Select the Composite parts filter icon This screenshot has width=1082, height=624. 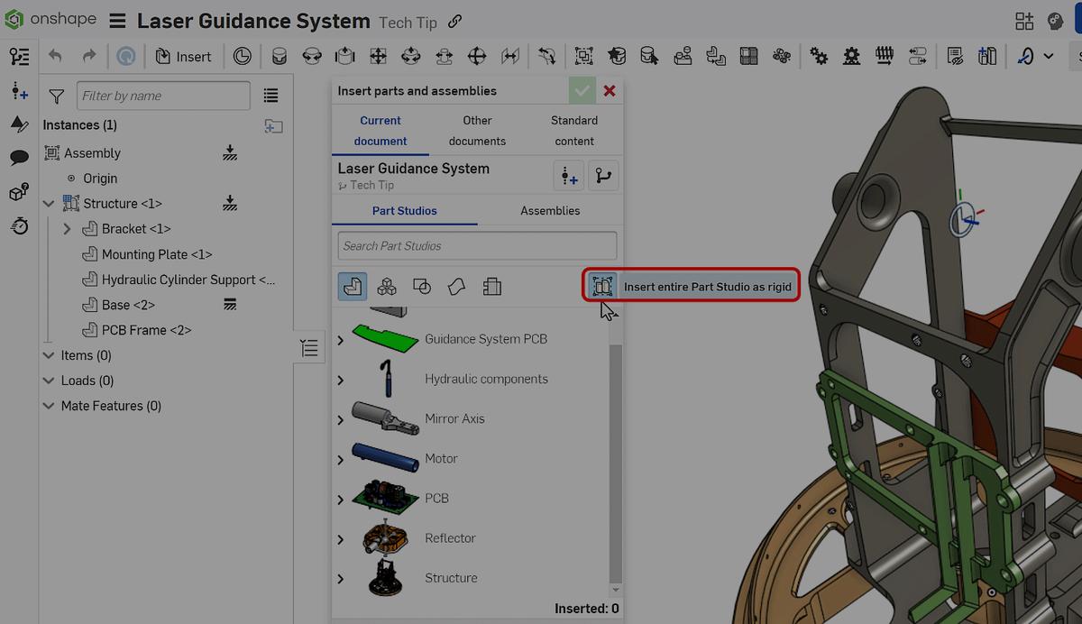tap(386, 286)
